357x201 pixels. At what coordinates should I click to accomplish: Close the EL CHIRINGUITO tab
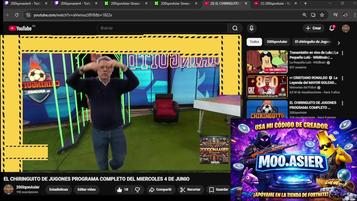246,3
